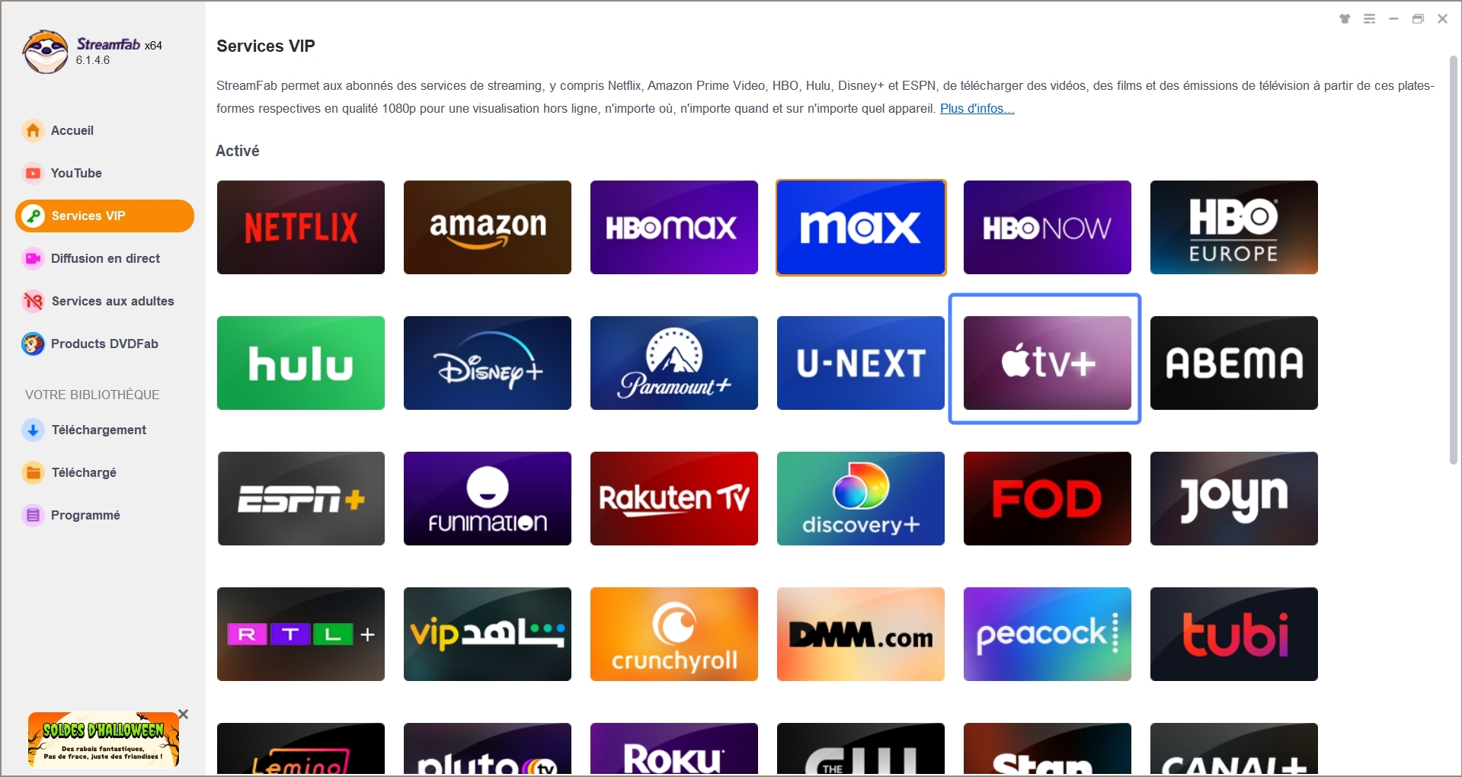Image resolution: width=1462 pixels, height=777 pixels.
Task: Open Services aux adultes section
Action: pos(104,301)
